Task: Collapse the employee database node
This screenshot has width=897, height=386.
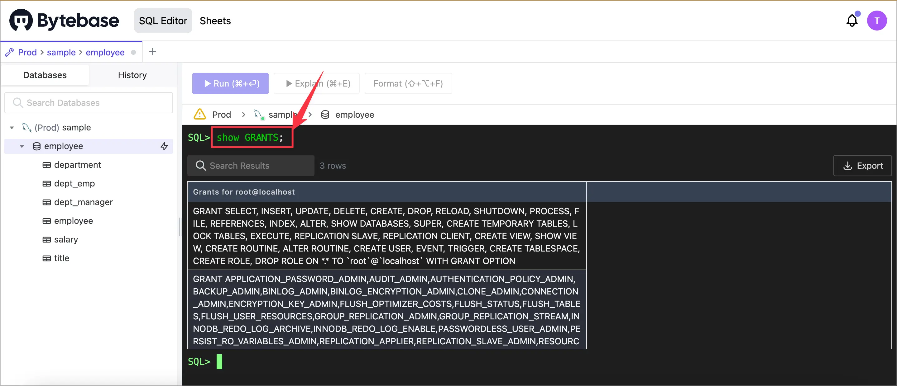Action: tap(22, 146)
